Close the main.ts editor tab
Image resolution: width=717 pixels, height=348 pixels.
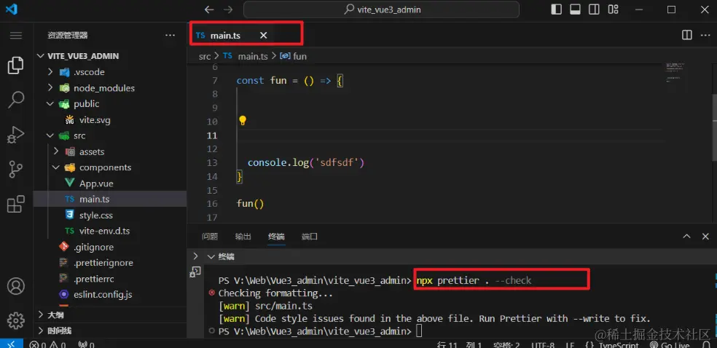click(263, 35)
